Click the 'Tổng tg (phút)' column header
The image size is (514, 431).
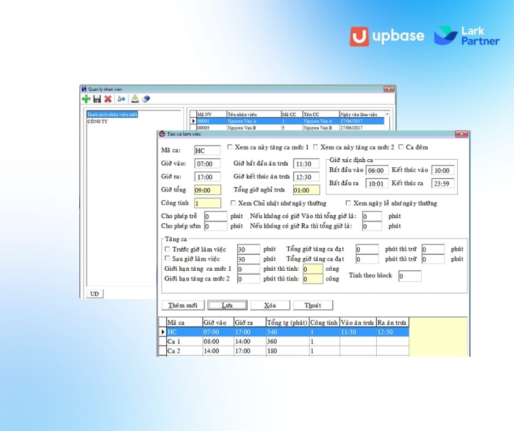pos(287,323)
